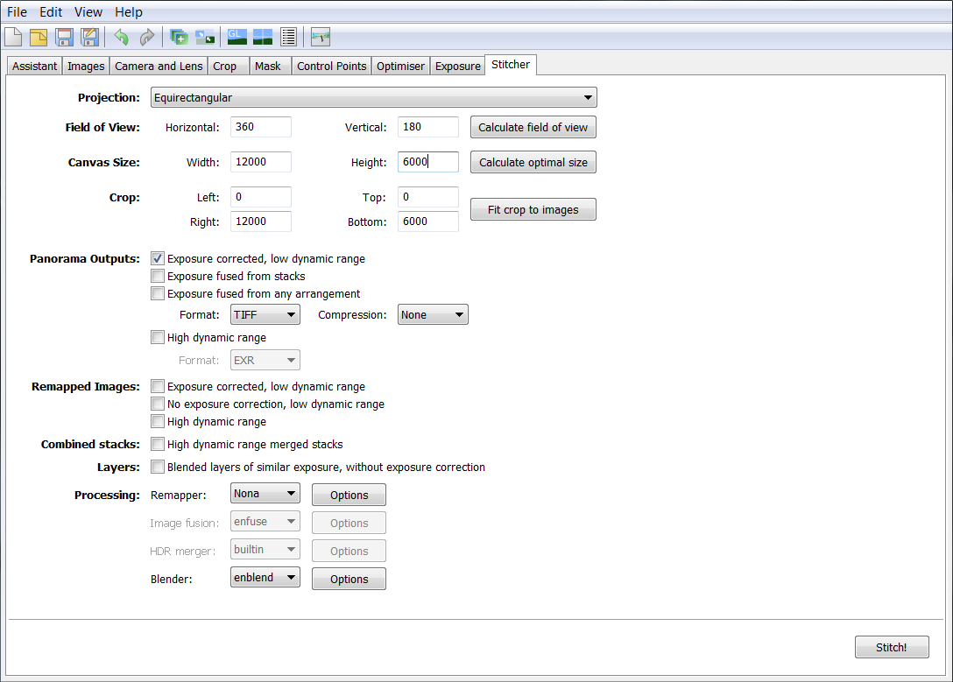The image size is (953, 682).
Task: Click the canvas Height input field
Action: [427, 162]
